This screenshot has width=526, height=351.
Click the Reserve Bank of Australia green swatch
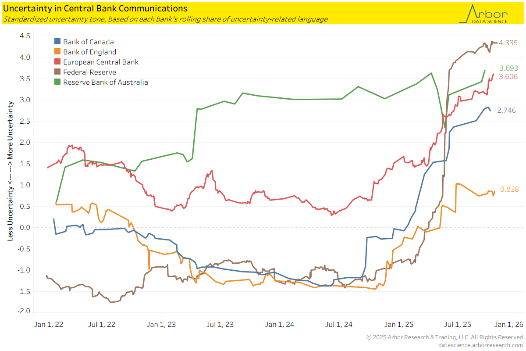coord(57,82)
